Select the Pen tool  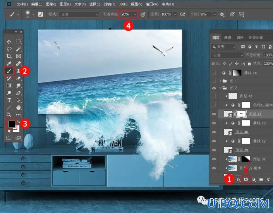18,93
